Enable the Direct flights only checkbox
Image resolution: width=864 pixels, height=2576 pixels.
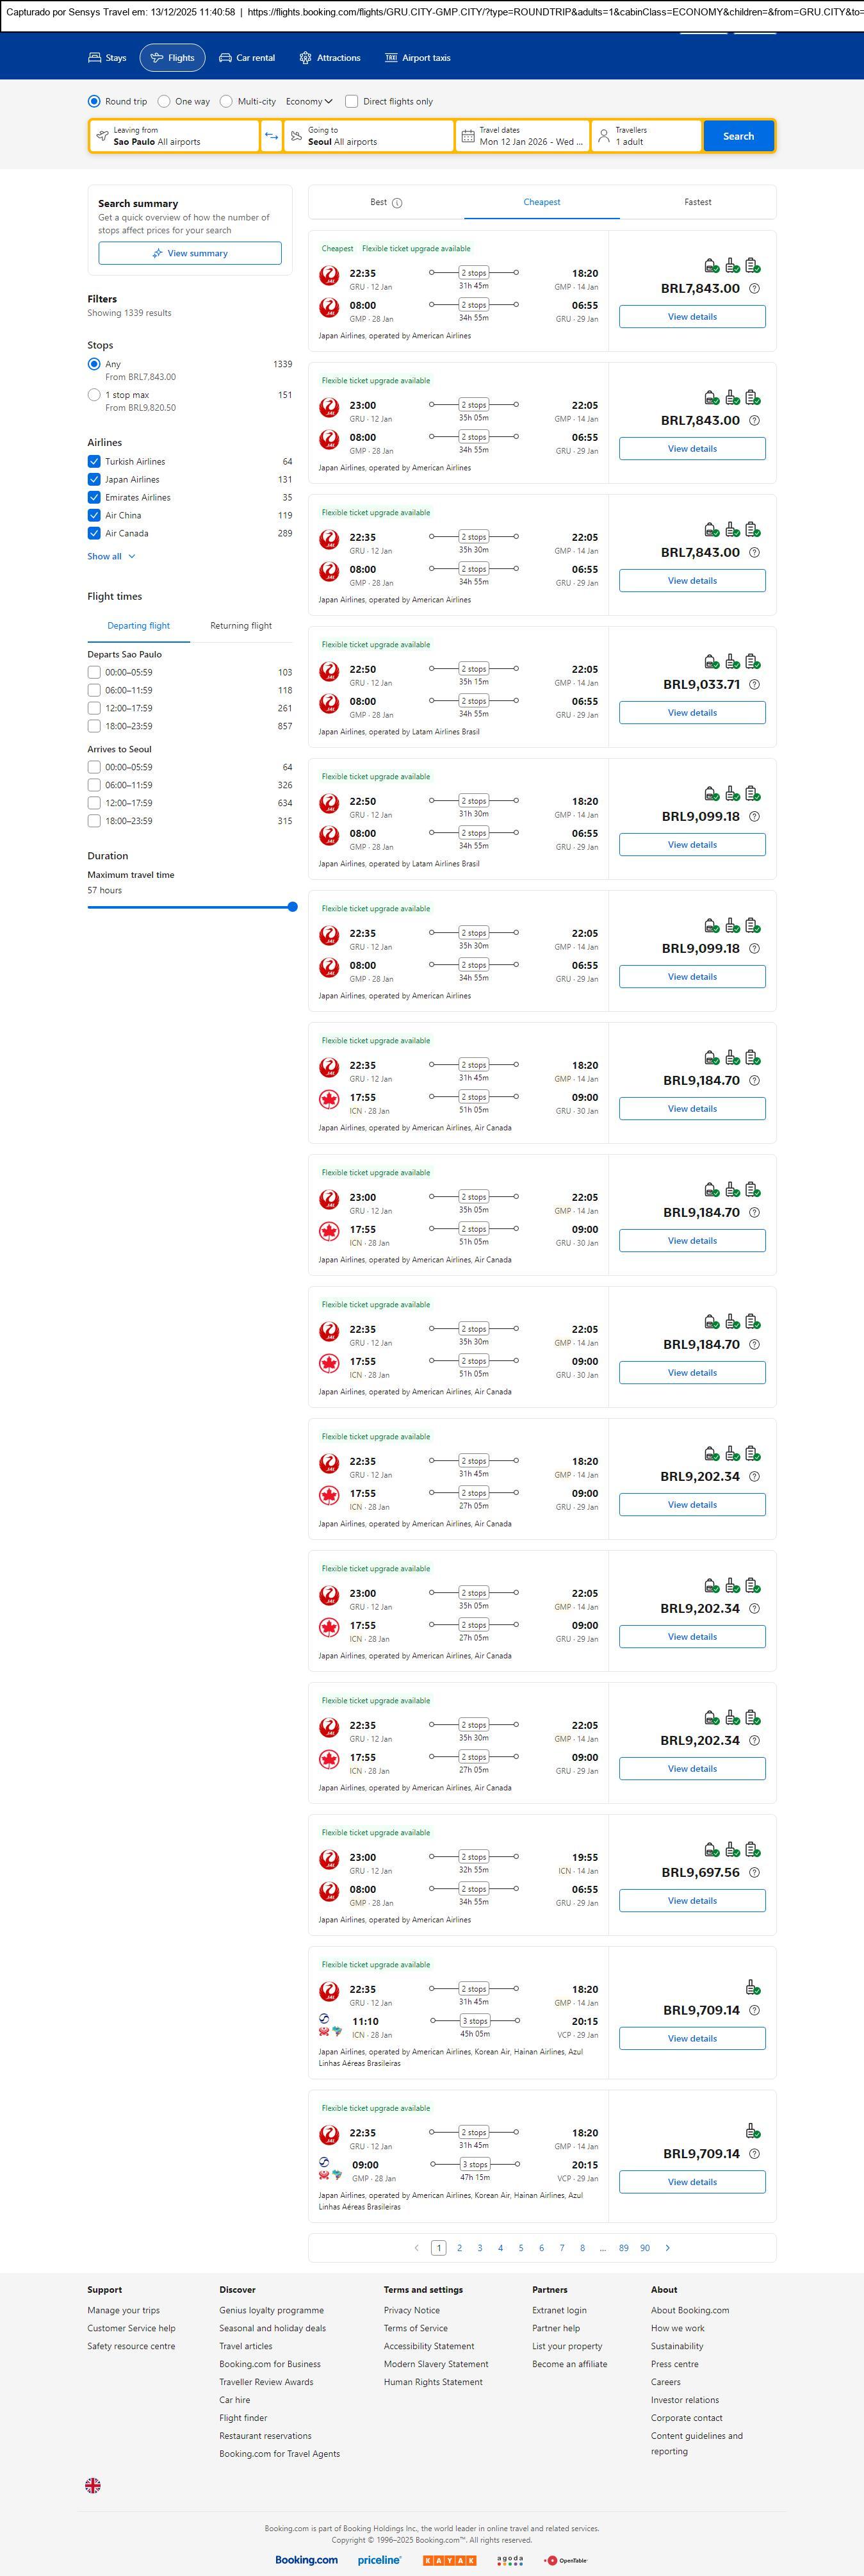pos(351,101)
